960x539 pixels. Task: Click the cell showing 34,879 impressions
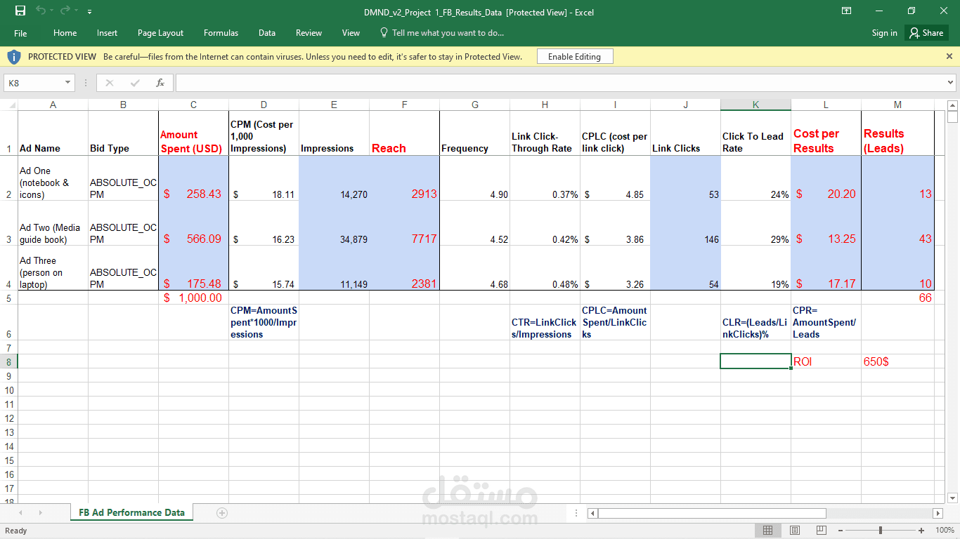coord(334,223)
